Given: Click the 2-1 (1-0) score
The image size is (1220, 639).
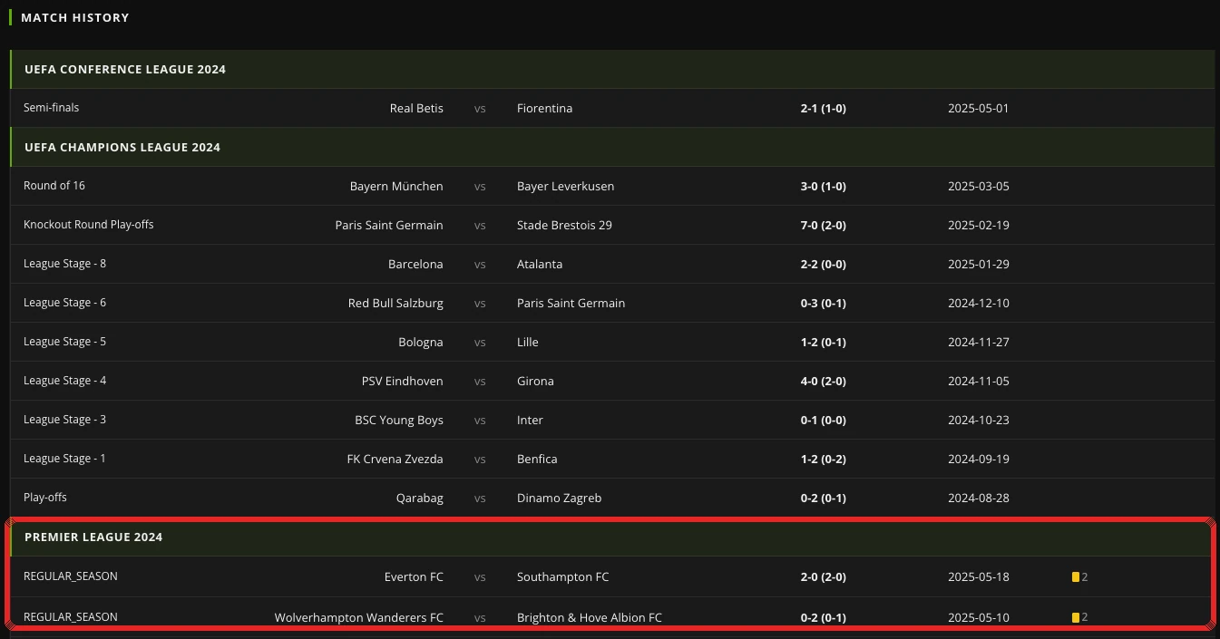Looking at the screenshot, I should coord(824,108).
